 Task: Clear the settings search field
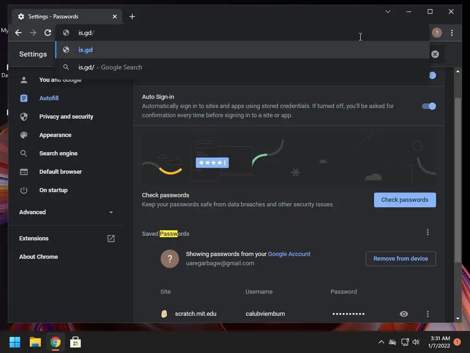click(435, 54)
